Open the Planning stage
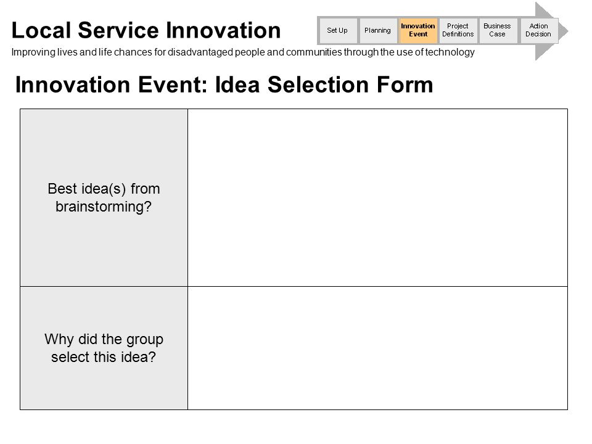The image size is (592, 444). [378, 31]
